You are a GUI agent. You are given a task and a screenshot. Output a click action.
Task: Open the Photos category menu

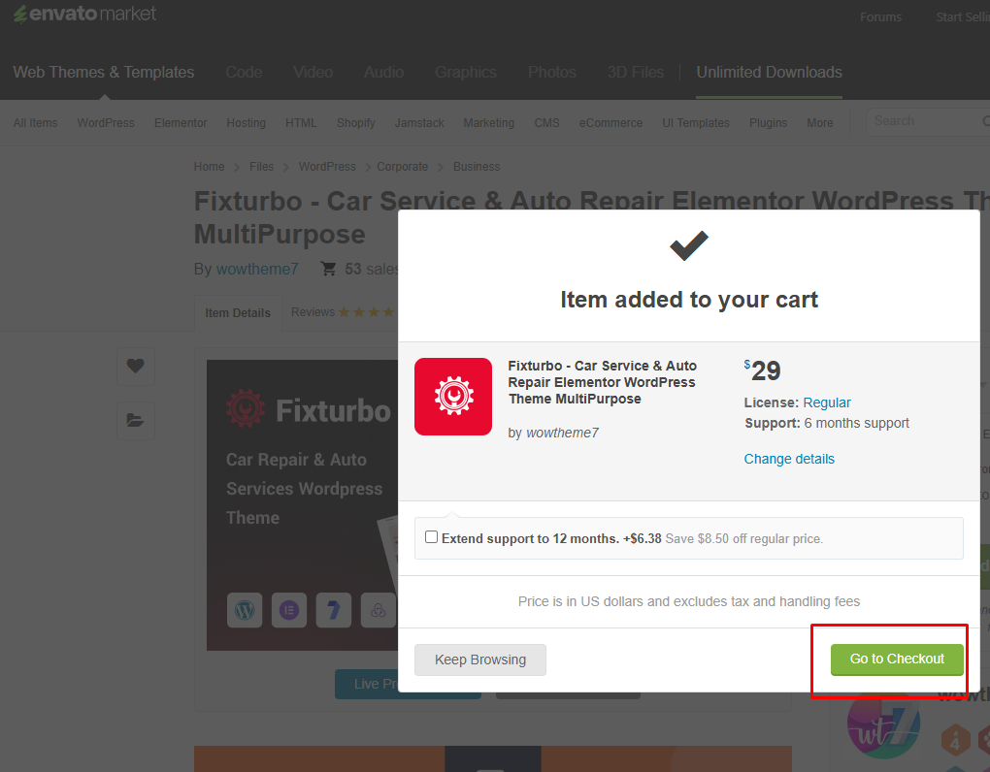[552, 73]
